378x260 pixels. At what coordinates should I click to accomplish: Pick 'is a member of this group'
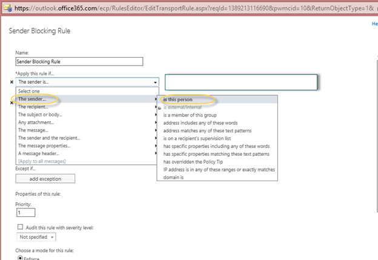coord(217,115)
